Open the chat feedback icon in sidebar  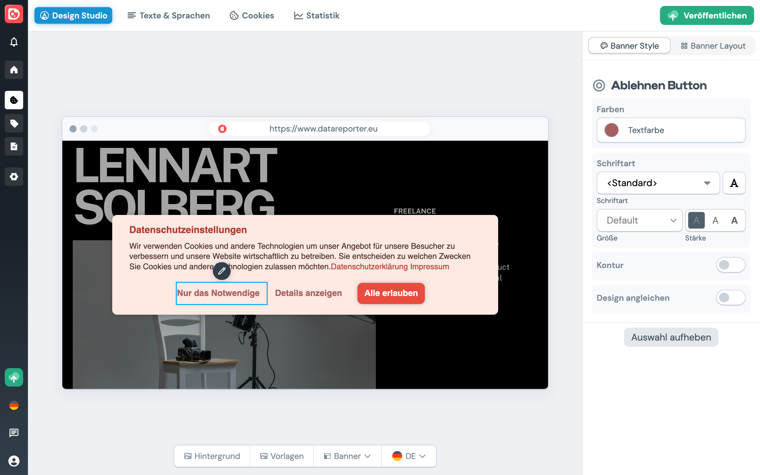14,433
